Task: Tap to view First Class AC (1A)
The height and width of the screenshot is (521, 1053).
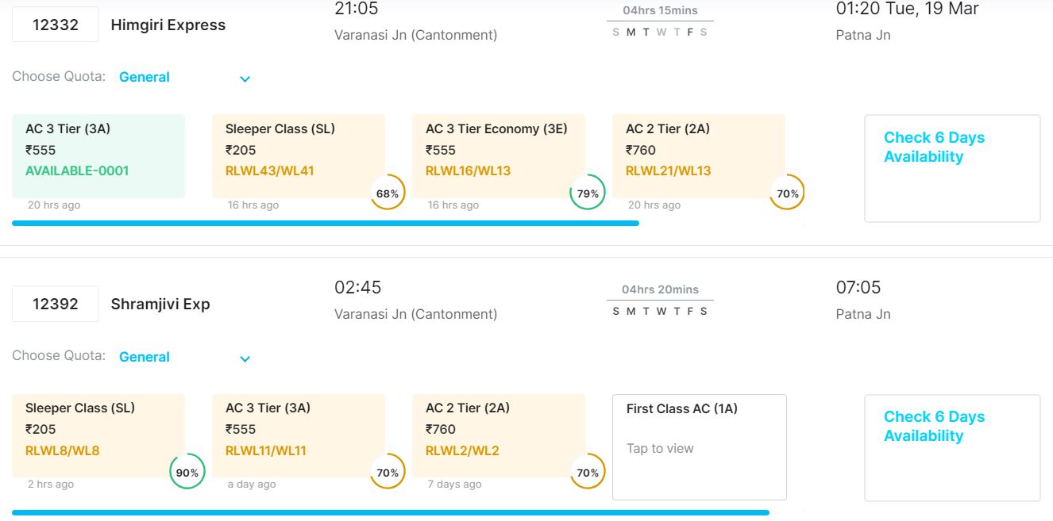Action: (x=699, y=446)
